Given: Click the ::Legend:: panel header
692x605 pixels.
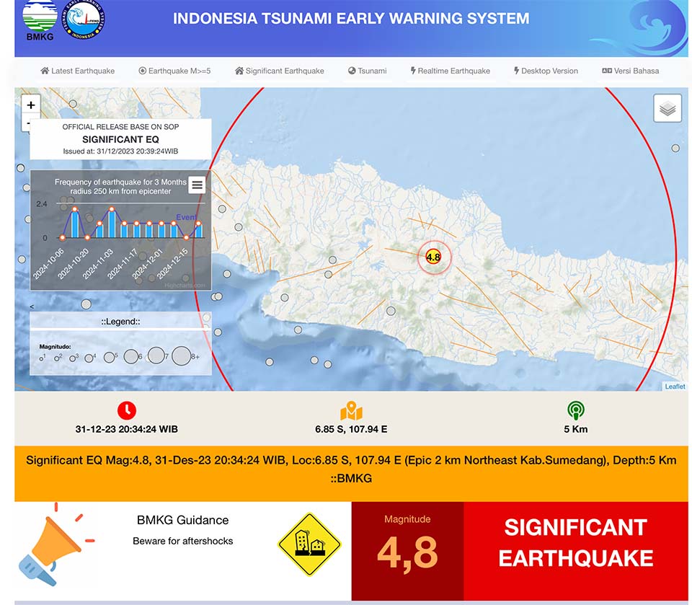Looking at the screenshot, I should click(120, 321).
